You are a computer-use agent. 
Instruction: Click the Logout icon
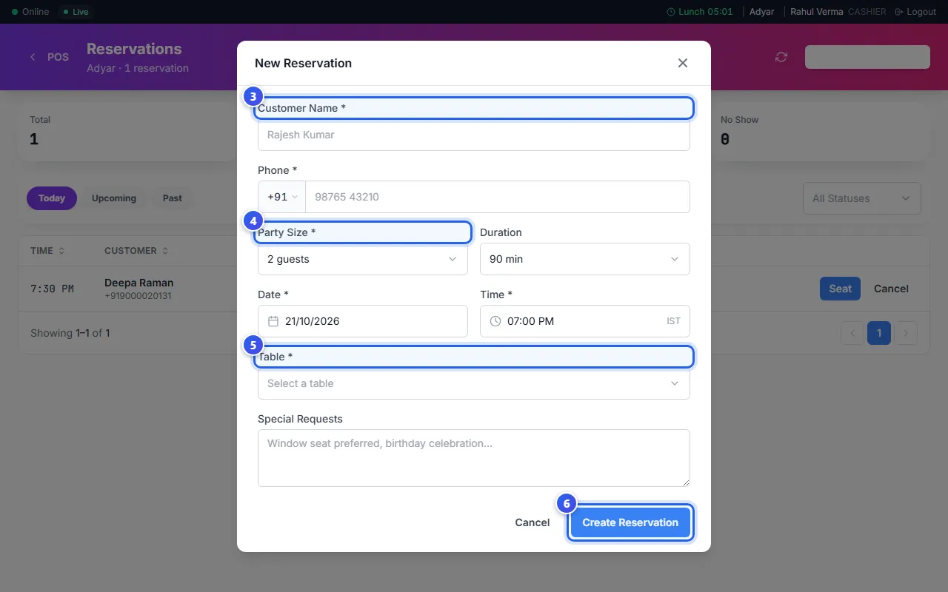[899, 12]
